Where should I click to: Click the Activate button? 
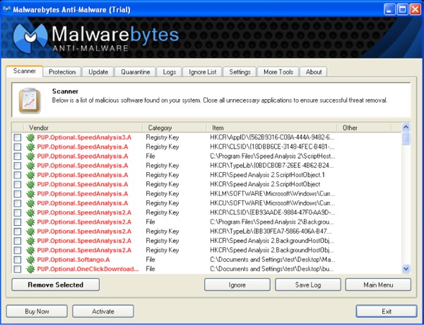[x=103, y=312]
